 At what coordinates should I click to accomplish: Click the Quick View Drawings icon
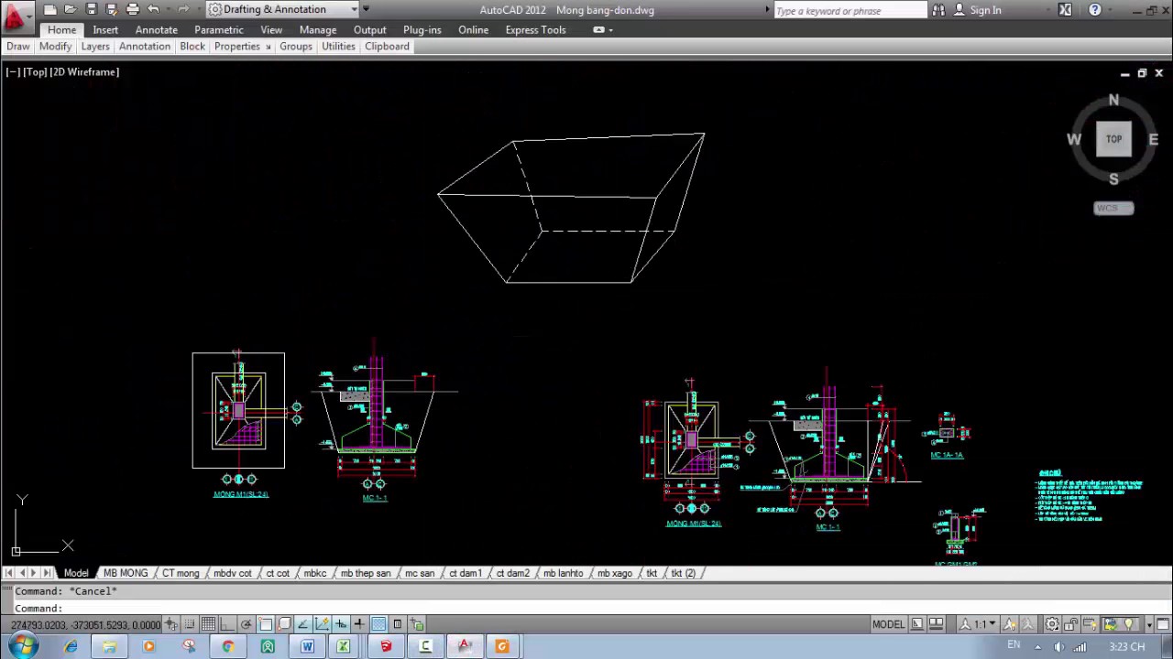[936, 624]
